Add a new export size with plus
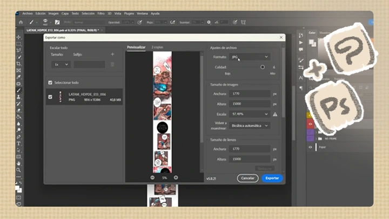 pyautogui.click(x=112, y=54)
